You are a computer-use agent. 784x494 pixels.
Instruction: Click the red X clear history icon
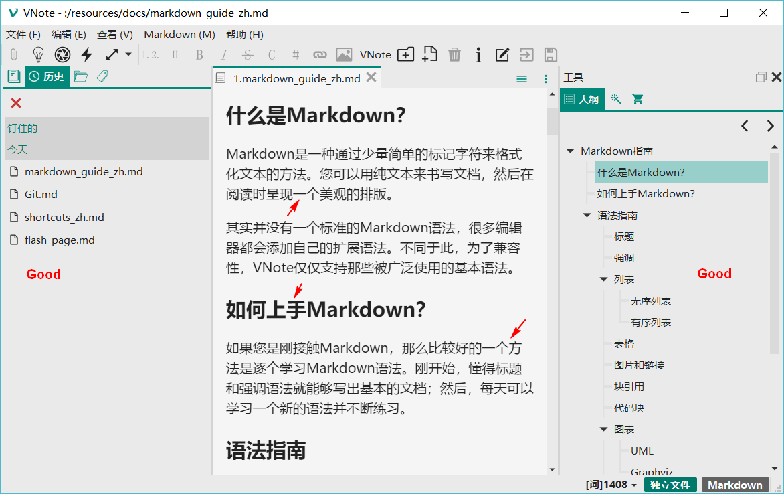click(x=16, y=103)
